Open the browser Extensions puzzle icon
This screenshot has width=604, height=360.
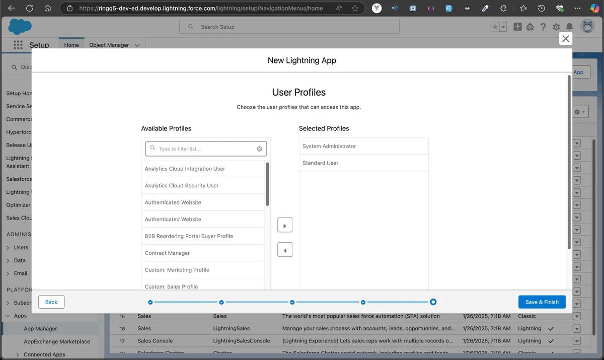pos(503,8)
